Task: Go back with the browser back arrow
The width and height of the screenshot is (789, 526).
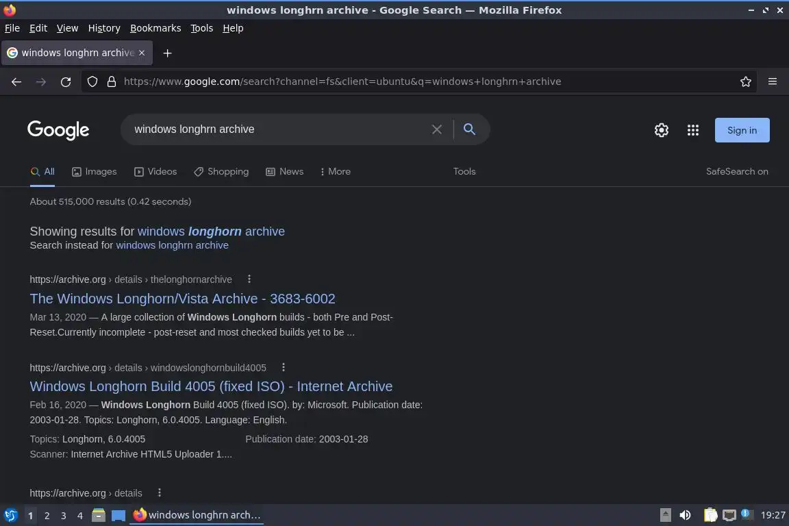Action: click(x=16, y=82)
